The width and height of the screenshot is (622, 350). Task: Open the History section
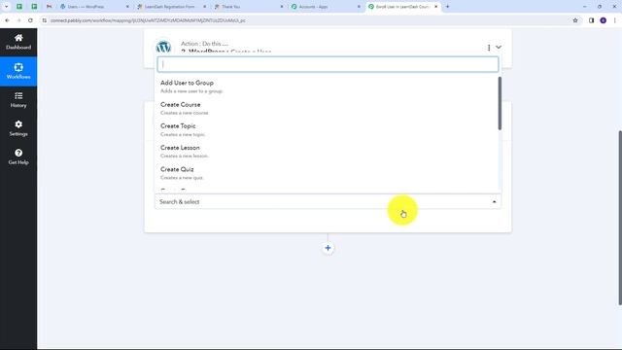point(18,99)
